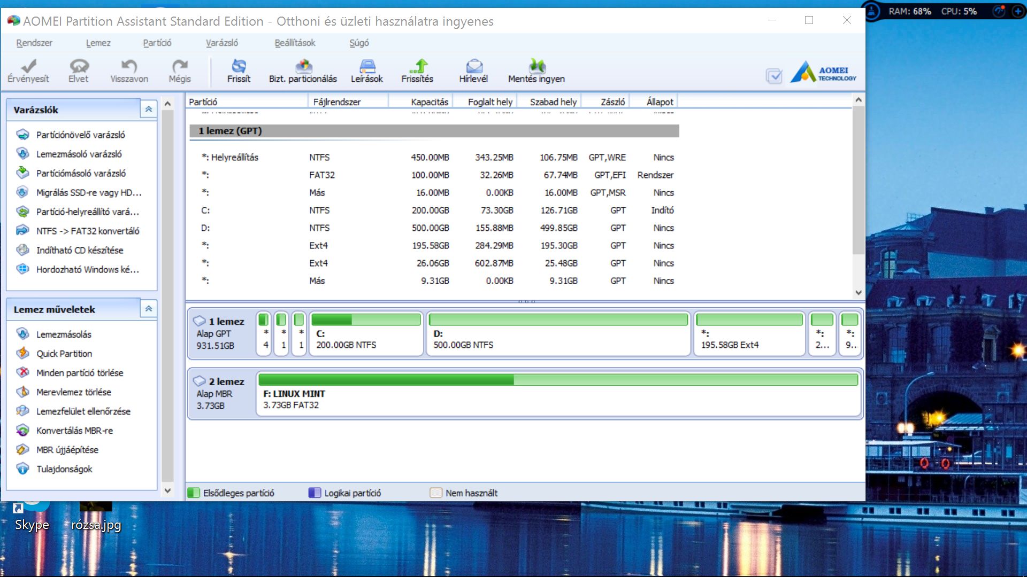Viewport: 1027px width, 577px height.
Task: Open the Leírások toolbar icon
Action: pyautogui.click(x=367, y=71)
